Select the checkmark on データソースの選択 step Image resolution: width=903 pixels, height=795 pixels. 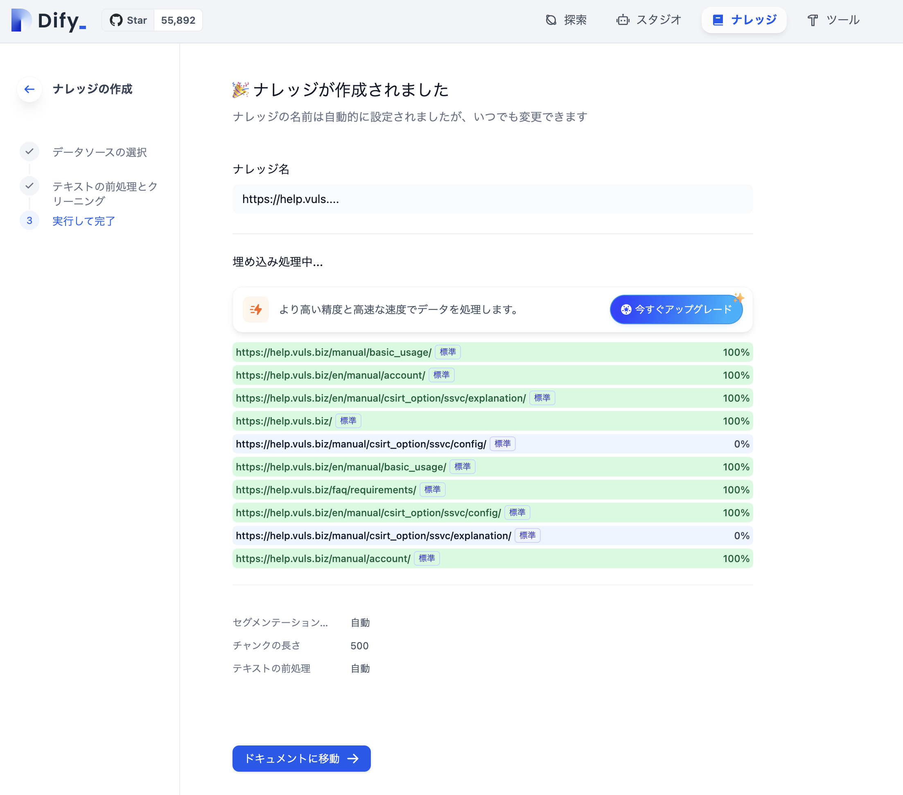(x=29, y=152)
